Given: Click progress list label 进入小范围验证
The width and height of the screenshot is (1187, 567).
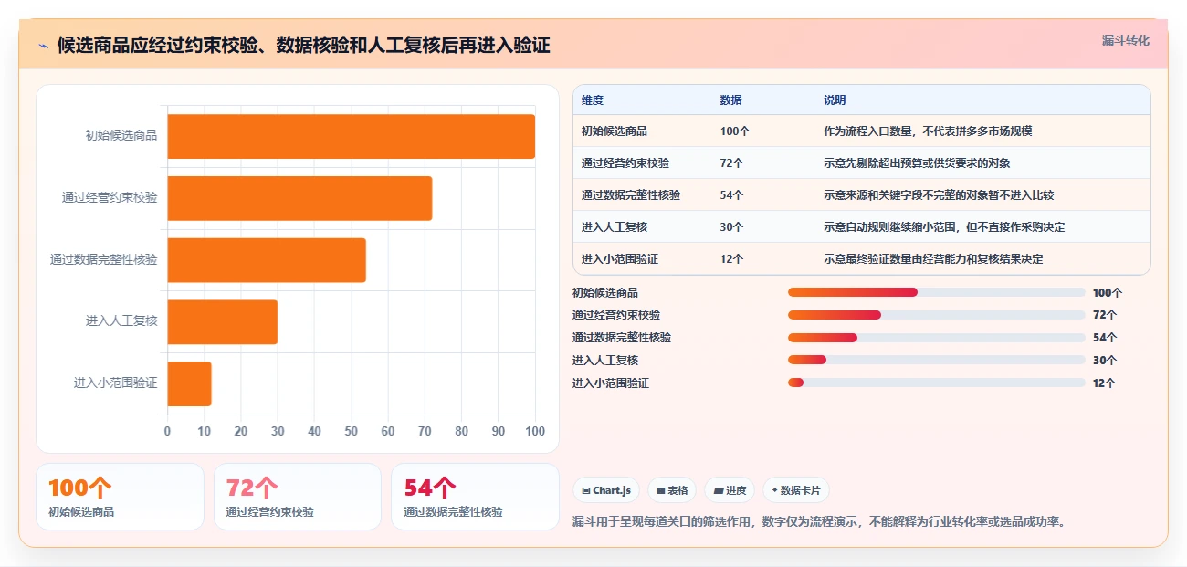Looking at the screenshot, I should click(x=611, y=383).
